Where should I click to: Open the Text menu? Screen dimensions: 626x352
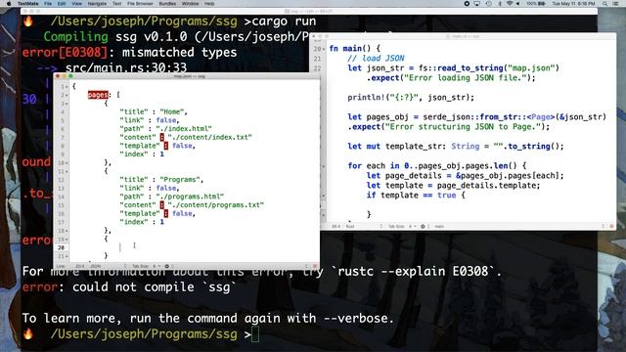(117, 4)
